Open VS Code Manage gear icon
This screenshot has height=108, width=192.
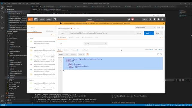pyautogui.click(x=2, y=101)
